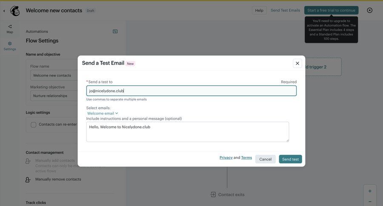The width and height of the screenshot is (383, 206).
Task: Click the Automations breadcrumb text
Action: [x=37, y=31]
